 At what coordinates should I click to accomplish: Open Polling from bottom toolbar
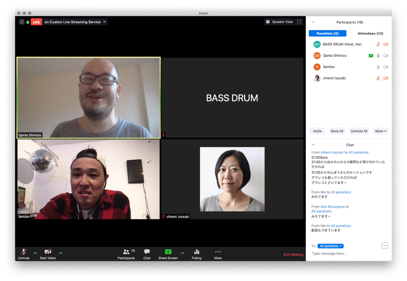(196, 254)
